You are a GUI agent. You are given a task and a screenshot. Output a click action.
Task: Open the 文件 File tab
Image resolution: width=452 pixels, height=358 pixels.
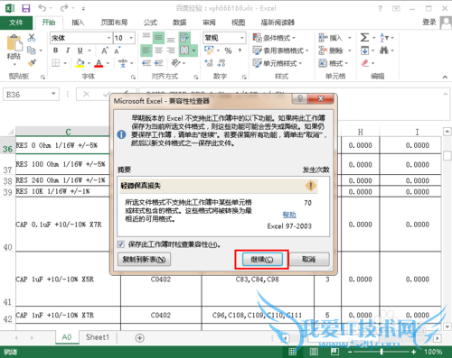click(16, 23)
